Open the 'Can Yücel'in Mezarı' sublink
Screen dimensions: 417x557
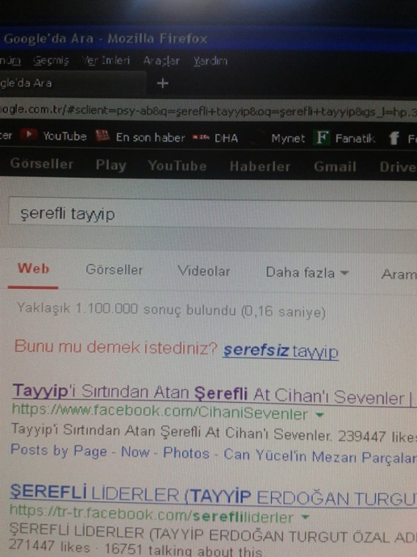click(x=319, y=456)
